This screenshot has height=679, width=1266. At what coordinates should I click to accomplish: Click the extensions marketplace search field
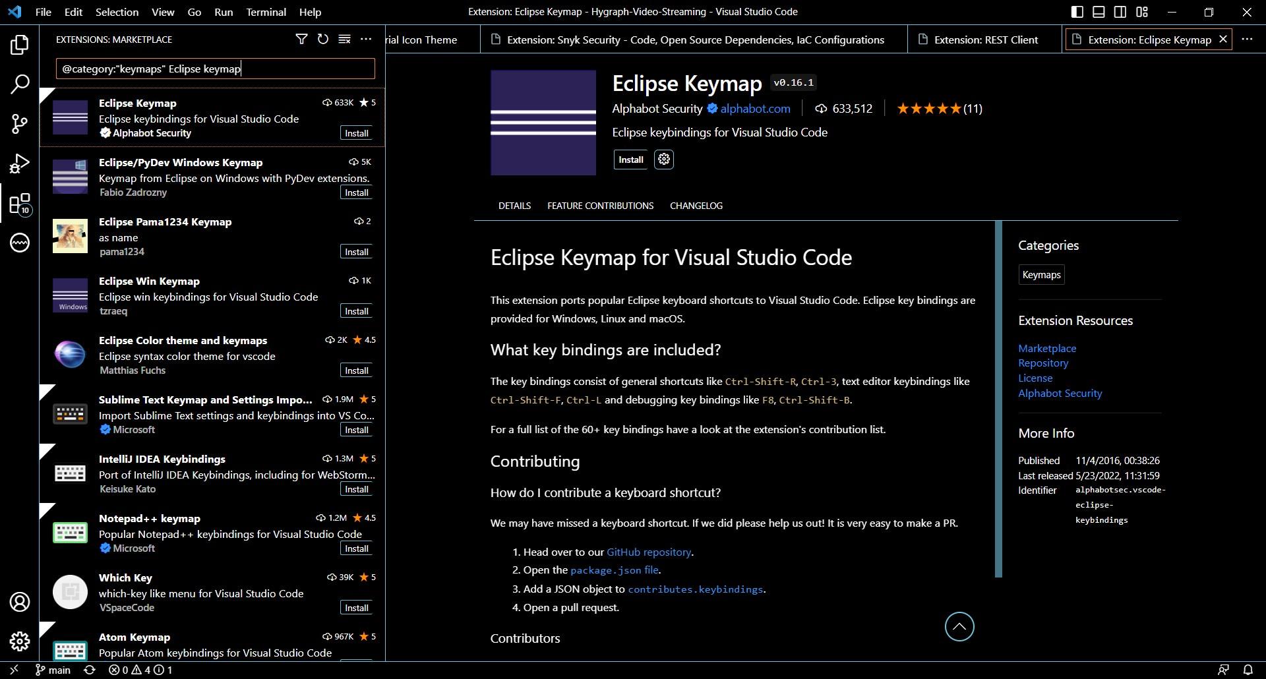tap(215, 69)
